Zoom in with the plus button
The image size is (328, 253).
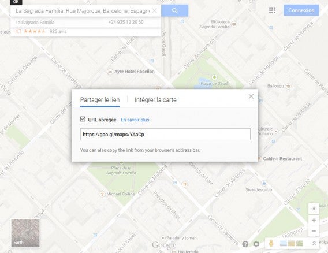(x=314, y=220)
